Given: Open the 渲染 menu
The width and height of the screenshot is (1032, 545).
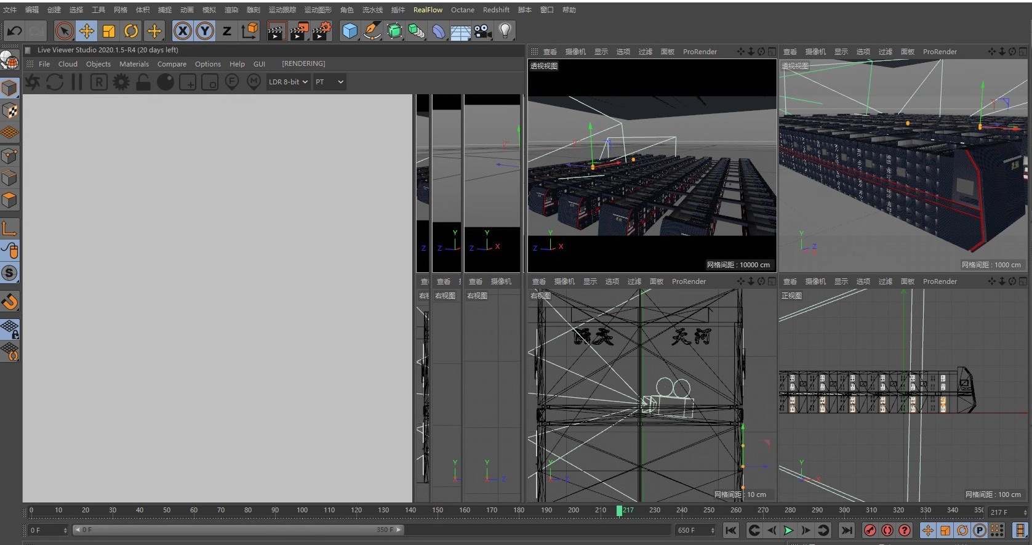Looking at the screenshot, I should [x=231, y=10].
